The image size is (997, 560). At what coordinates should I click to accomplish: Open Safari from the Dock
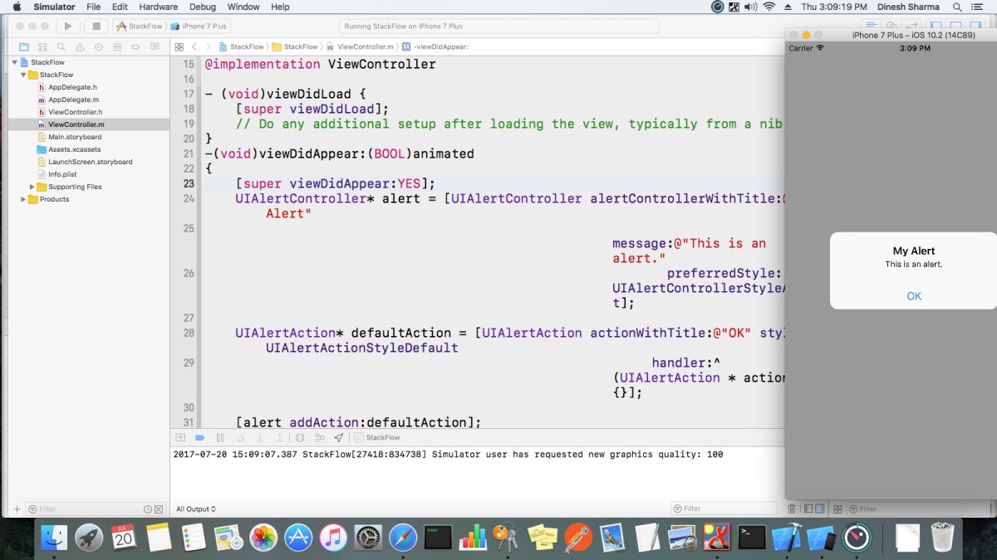point(403,538)
